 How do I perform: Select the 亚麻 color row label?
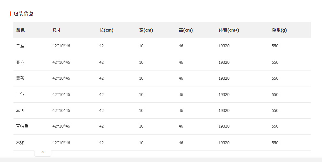[20, 63]
